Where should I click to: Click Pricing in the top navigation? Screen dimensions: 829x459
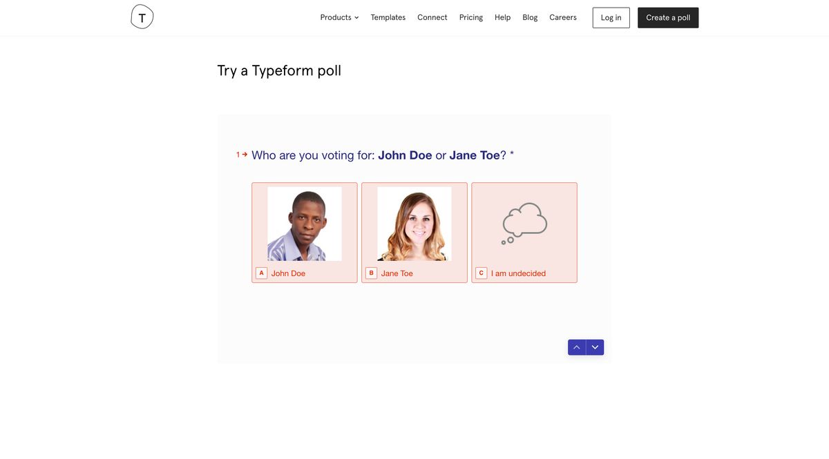click(x=471, y=15)
